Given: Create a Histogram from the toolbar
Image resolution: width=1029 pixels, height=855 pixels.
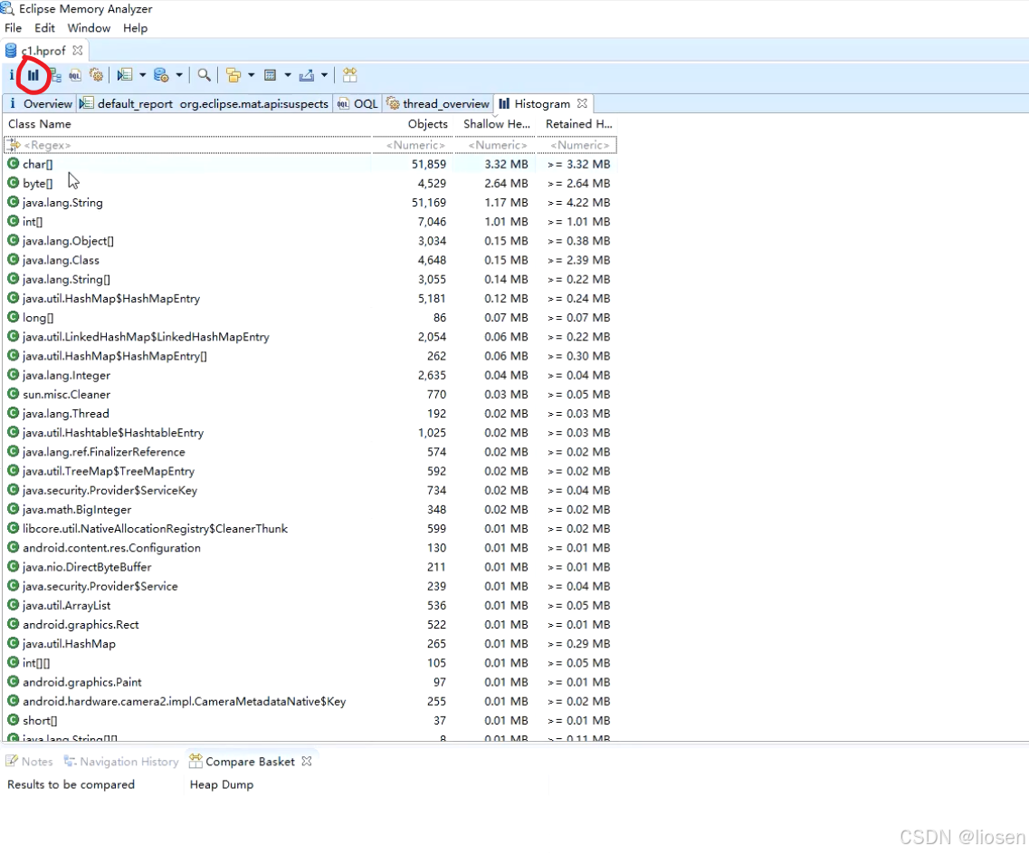Looking at the screenshot, I should [x=33, y=75].
